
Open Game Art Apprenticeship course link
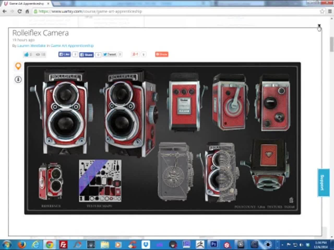(72, 46)
